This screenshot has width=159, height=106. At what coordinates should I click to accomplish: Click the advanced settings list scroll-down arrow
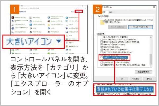click(x=151, y=66)
